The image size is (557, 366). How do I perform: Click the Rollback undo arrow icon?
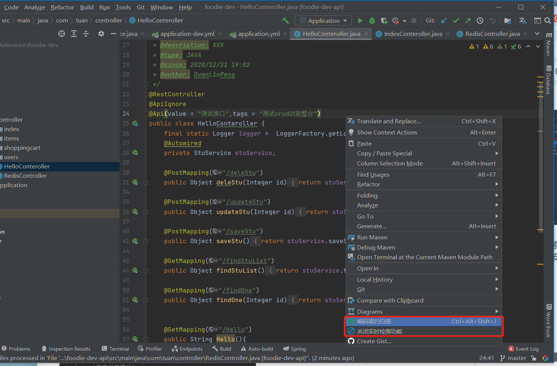(493, 21)
